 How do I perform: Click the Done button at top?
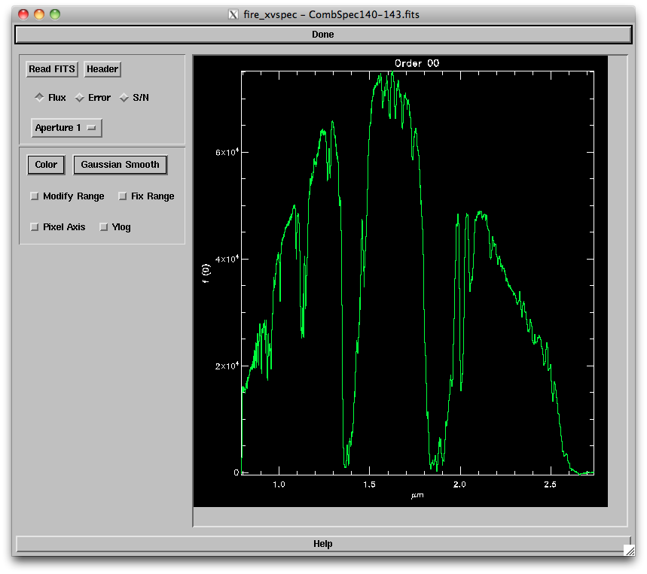[323, 34]
